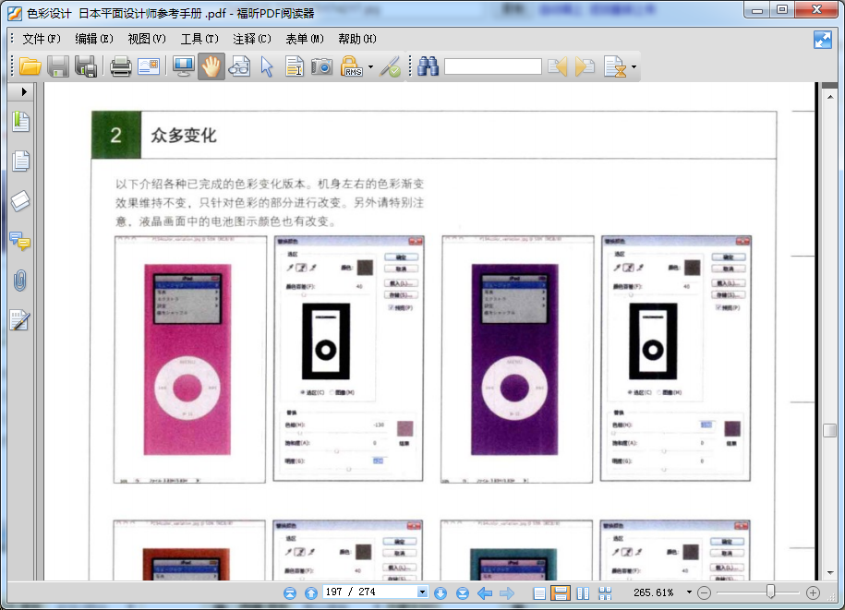
Task: Select the text selection tool
Action: click(295, 66)
